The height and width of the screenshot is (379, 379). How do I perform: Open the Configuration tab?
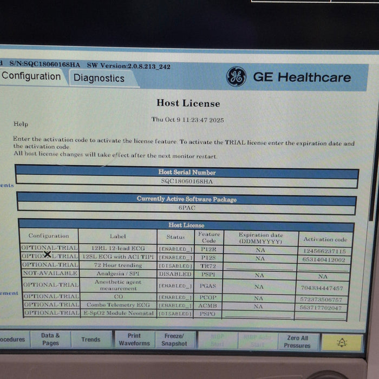(x=31, y=76)
